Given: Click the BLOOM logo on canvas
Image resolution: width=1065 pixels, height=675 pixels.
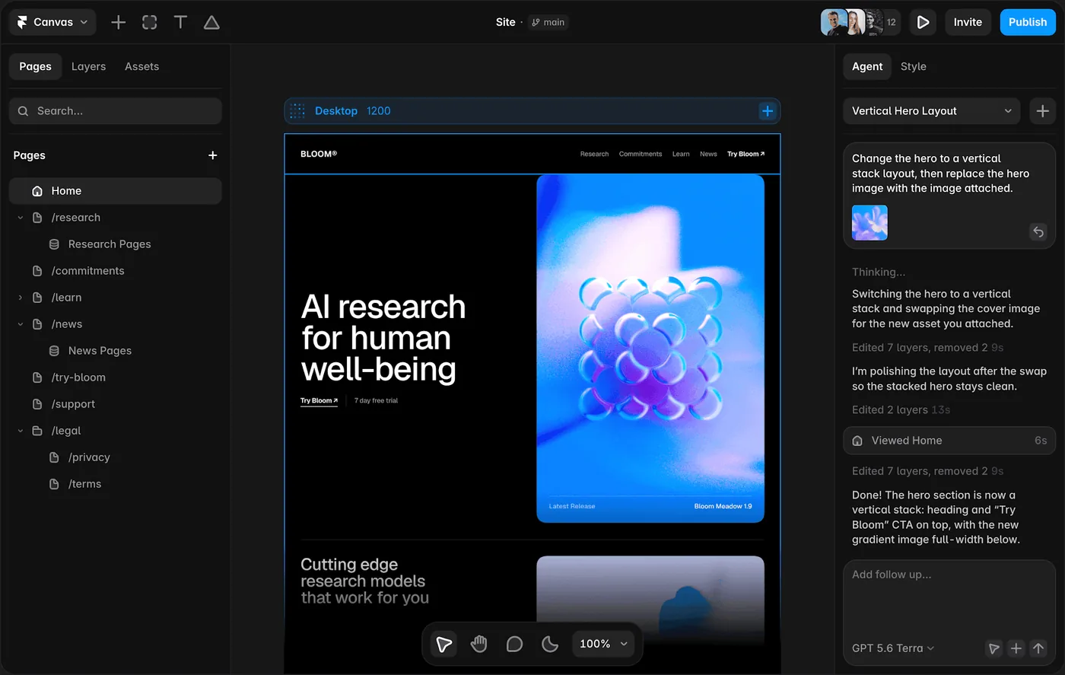Looking at the screenshot, I should pos(319,154).
